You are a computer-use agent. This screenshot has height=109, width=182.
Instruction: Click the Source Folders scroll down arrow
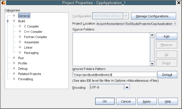(152, 64)
